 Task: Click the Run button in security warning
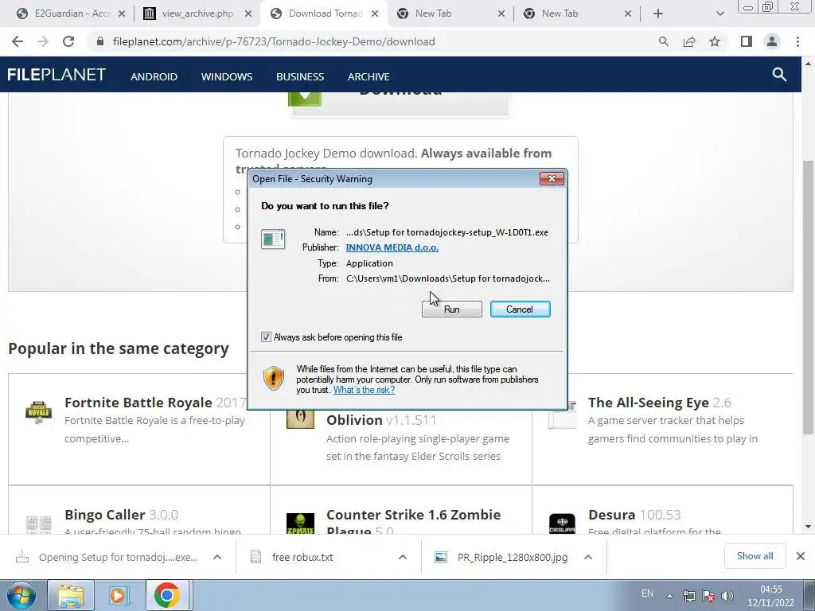click(452, 309)
